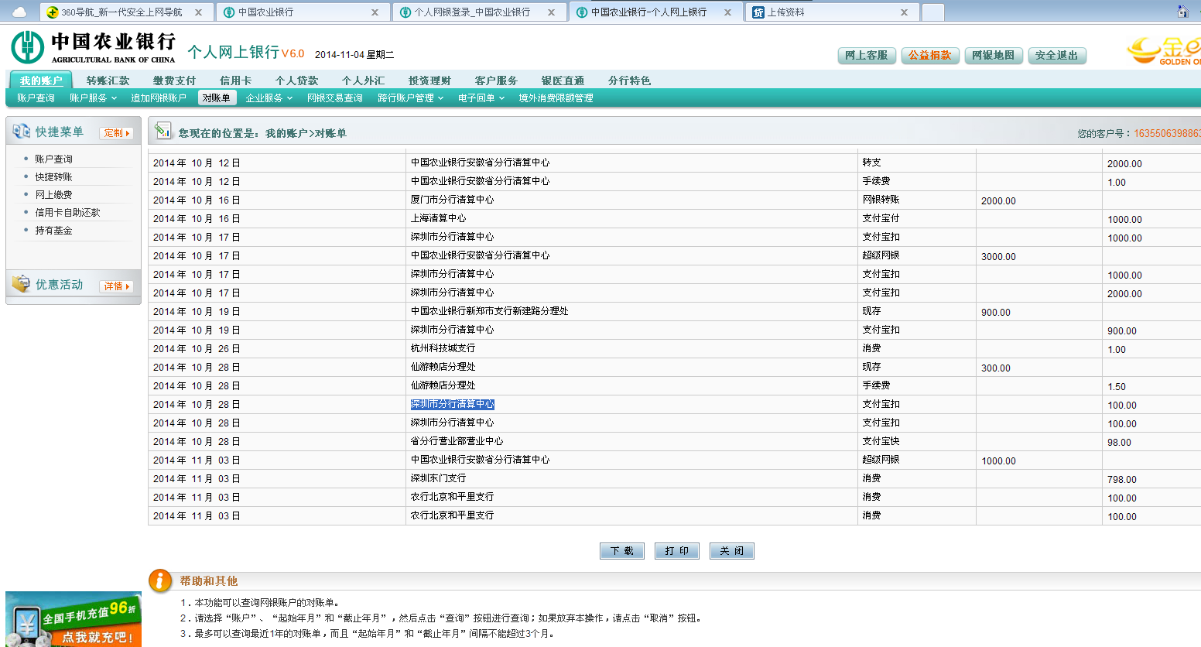Click the cloud icon left of tabs

(x=19, y=12)
